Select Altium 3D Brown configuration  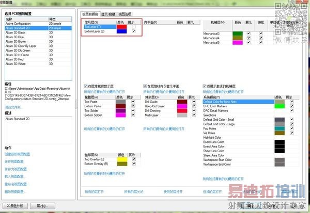(x=38, y=41)
